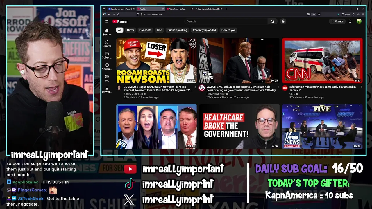This screenshot has width=372, height=209.
Task: Select the New to you chip
Action: [x=228, y=30]
